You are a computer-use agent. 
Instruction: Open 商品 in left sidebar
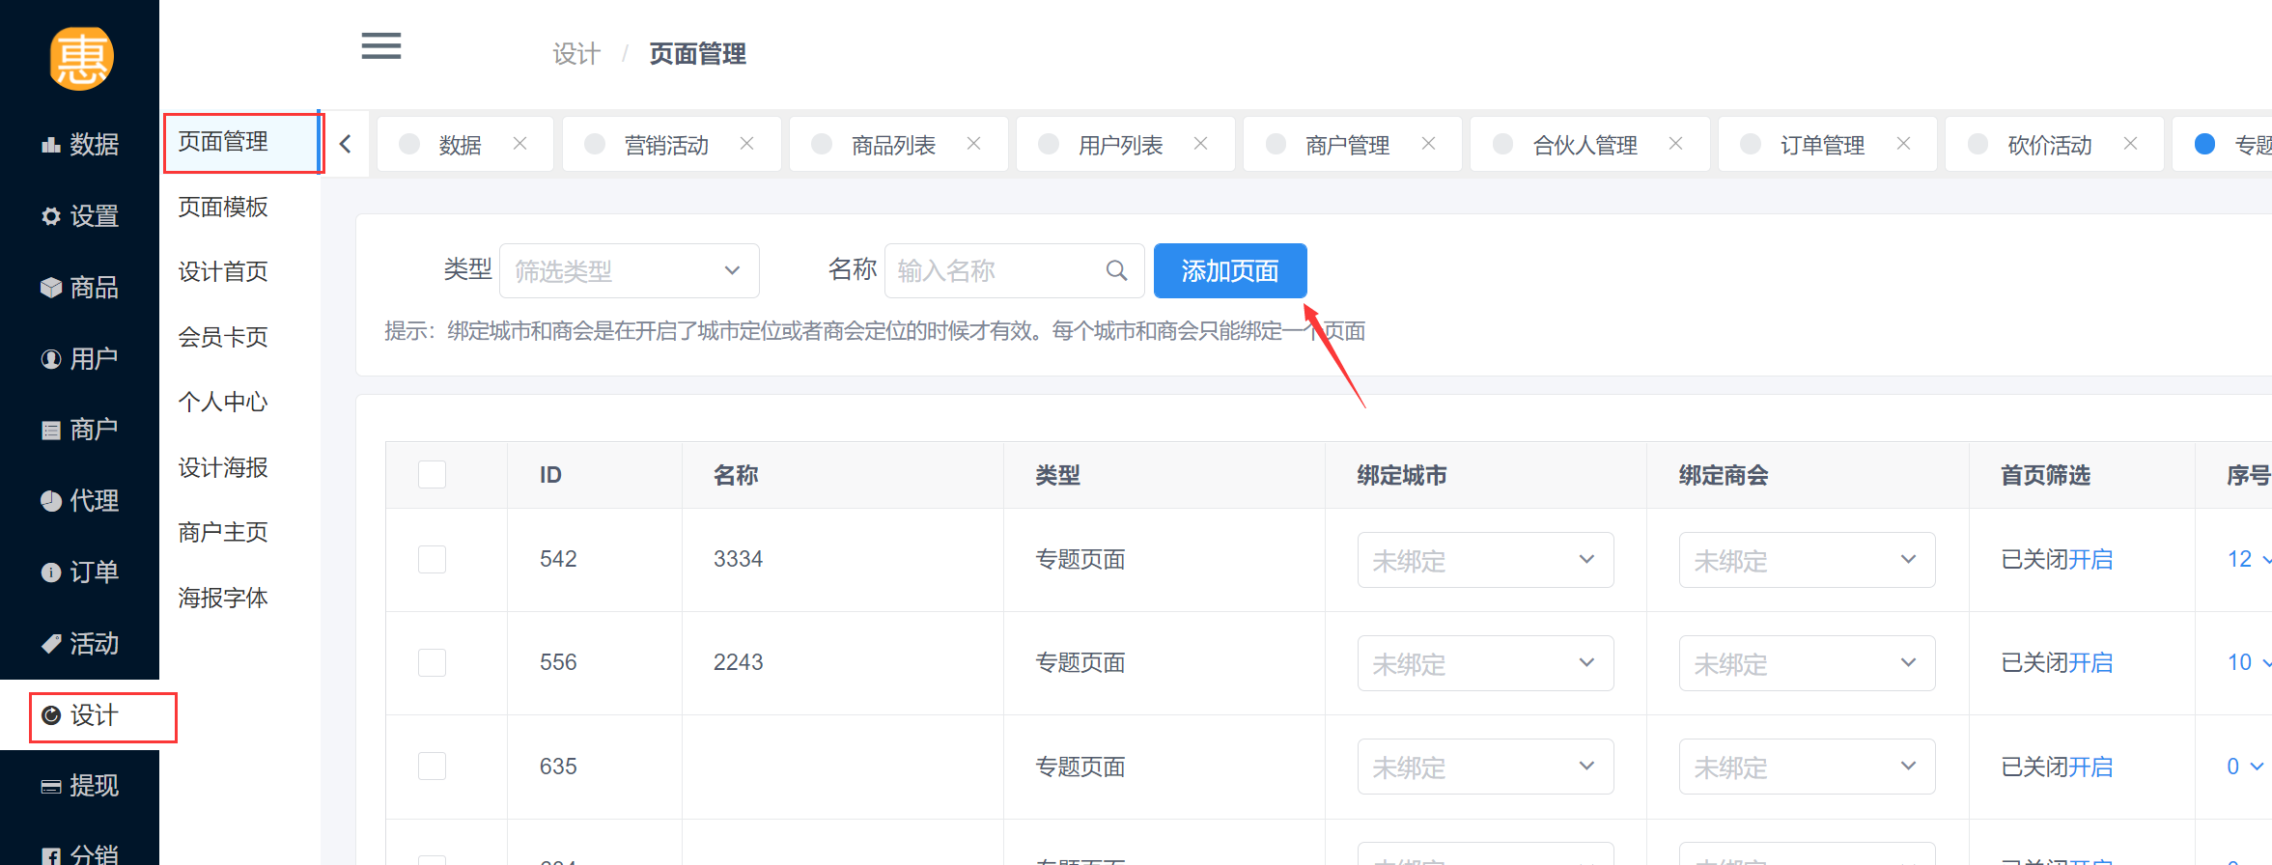click(80, 288)
